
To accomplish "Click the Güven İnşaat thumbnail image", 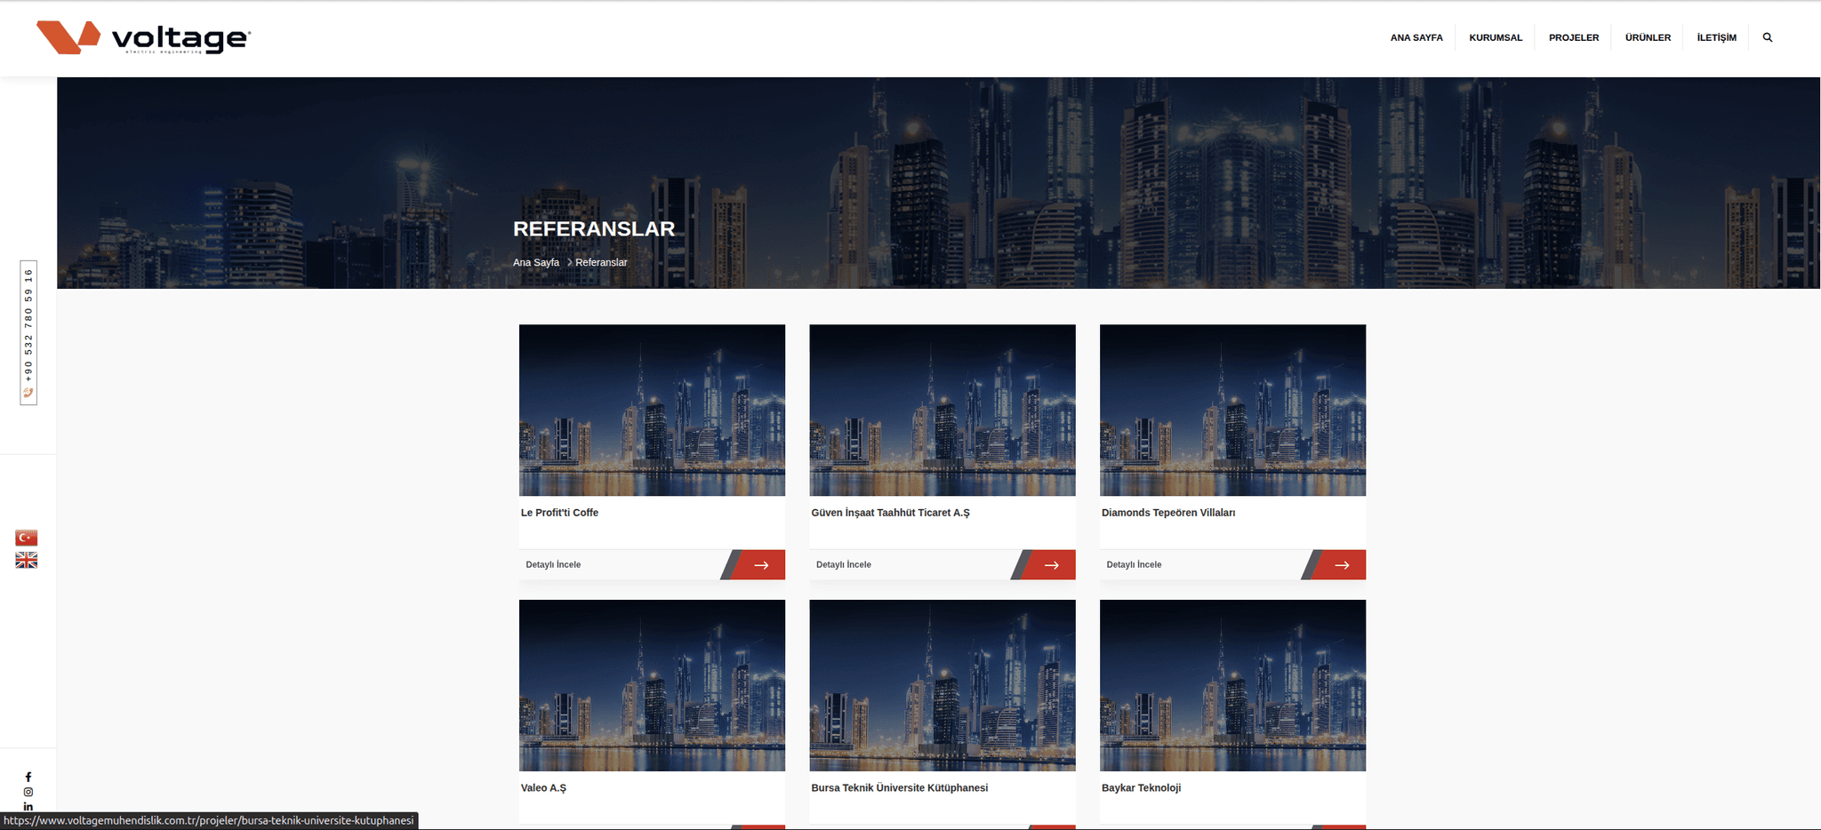I will click(x=943, y=411).
